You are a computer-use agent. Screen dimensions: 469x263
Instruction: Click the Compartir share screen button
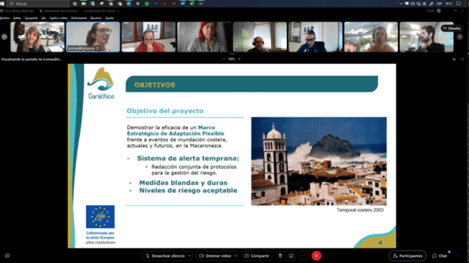click(257, 256)
